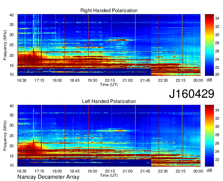Click the 34 dB mark on Right Handed color bar
223x181 pixels.
217,18
